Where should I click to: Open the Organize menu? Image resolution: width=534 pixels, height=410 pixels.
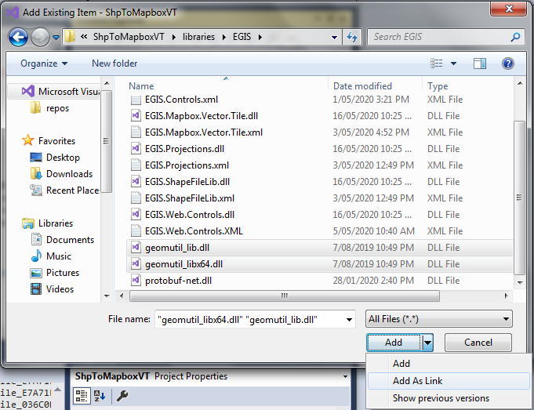click(x=44, y=63)
